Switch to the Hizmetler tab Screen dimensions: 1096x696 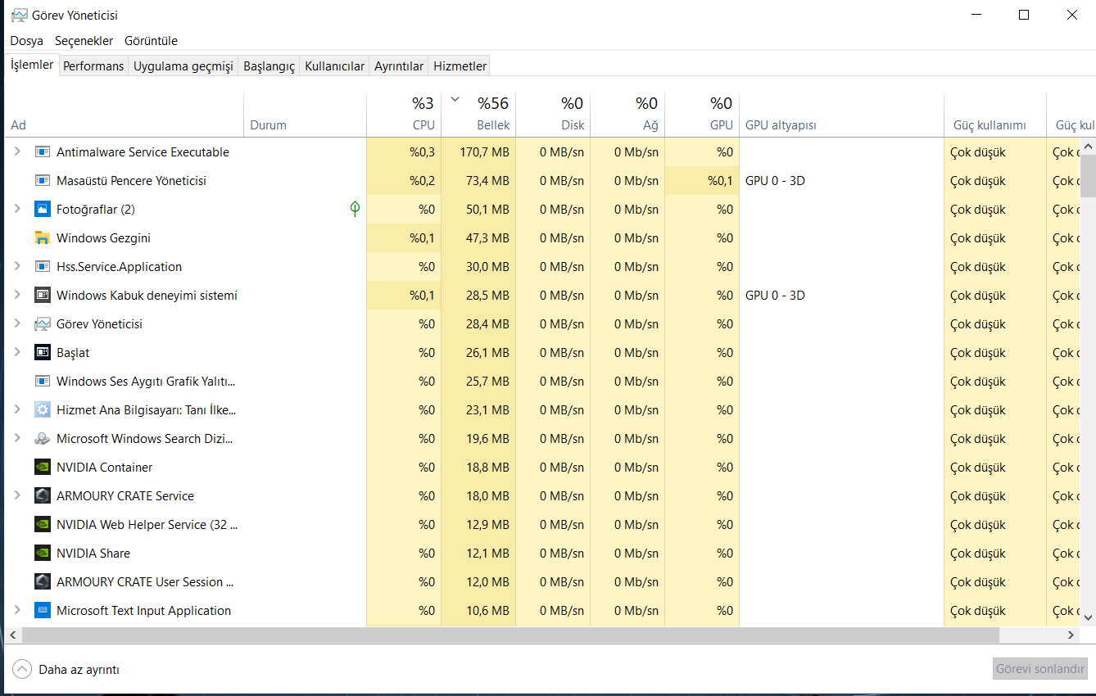coord(460,66)
